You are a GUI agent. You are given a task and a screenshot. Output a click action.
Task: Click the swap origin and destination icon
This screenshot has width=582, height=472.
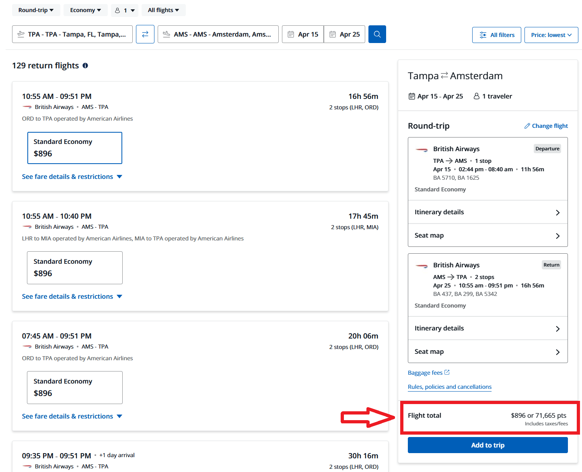(x=145, y=34)
